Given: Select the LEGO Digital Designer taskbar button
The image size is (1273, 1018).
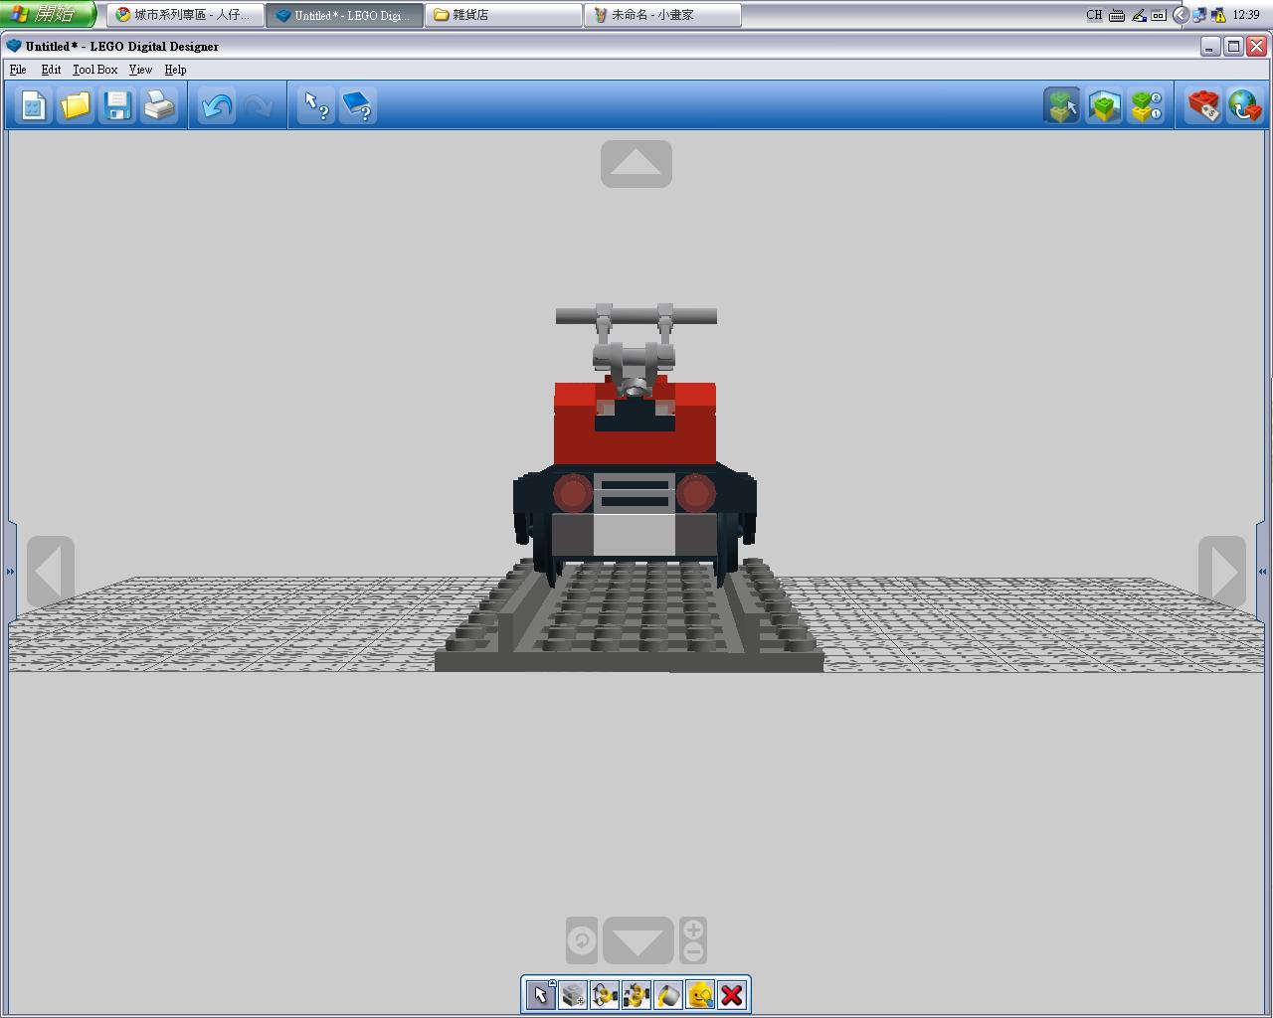Looking at the screenshot, I should click(x=344, y=15).
